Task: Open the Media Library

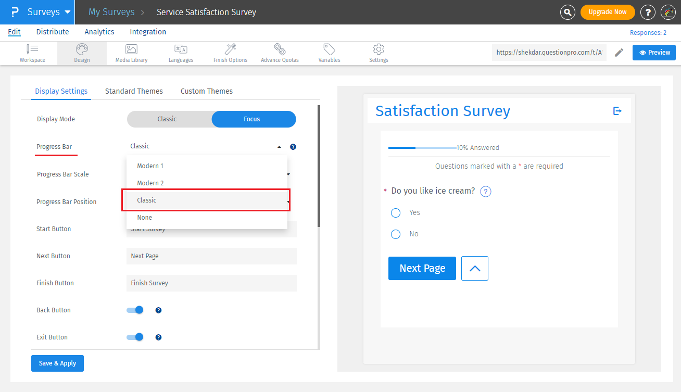Action: [131, 53]
